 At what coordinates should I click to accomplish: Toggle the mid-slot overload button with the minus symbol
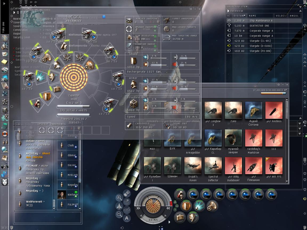click(177, 206)
